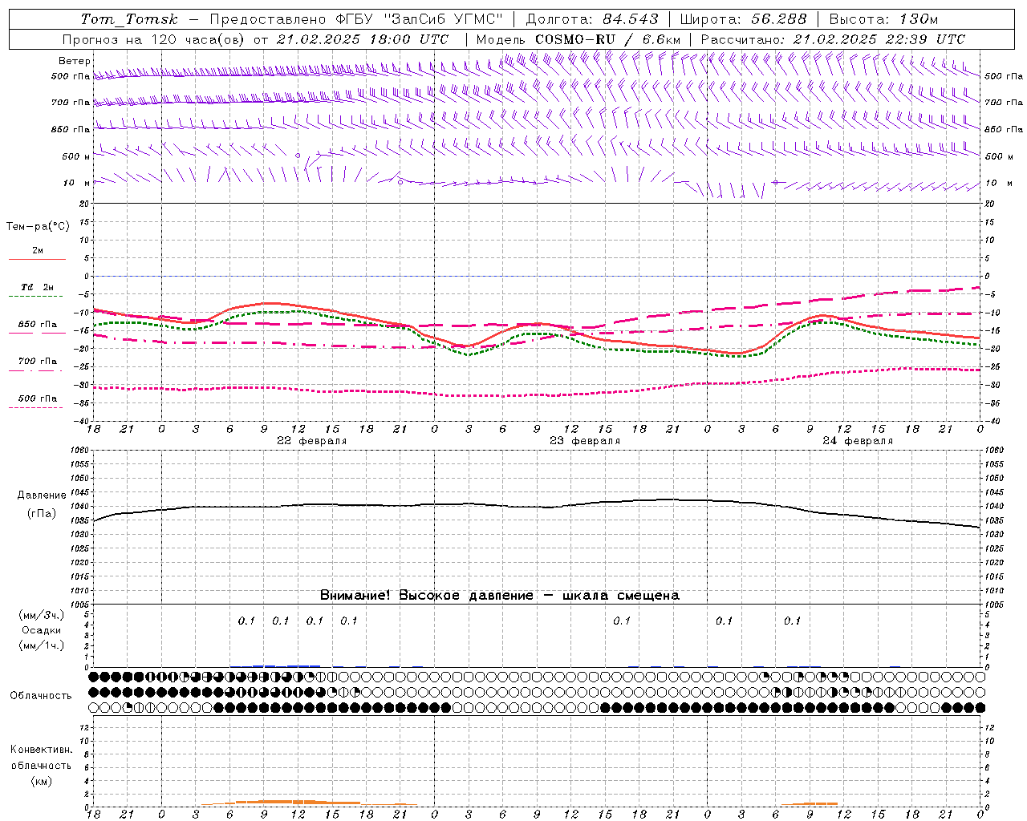The height and width of the screenshot is (821, 1027).
Task: Click the '24 февраля' date label
Action: point(858,441)
